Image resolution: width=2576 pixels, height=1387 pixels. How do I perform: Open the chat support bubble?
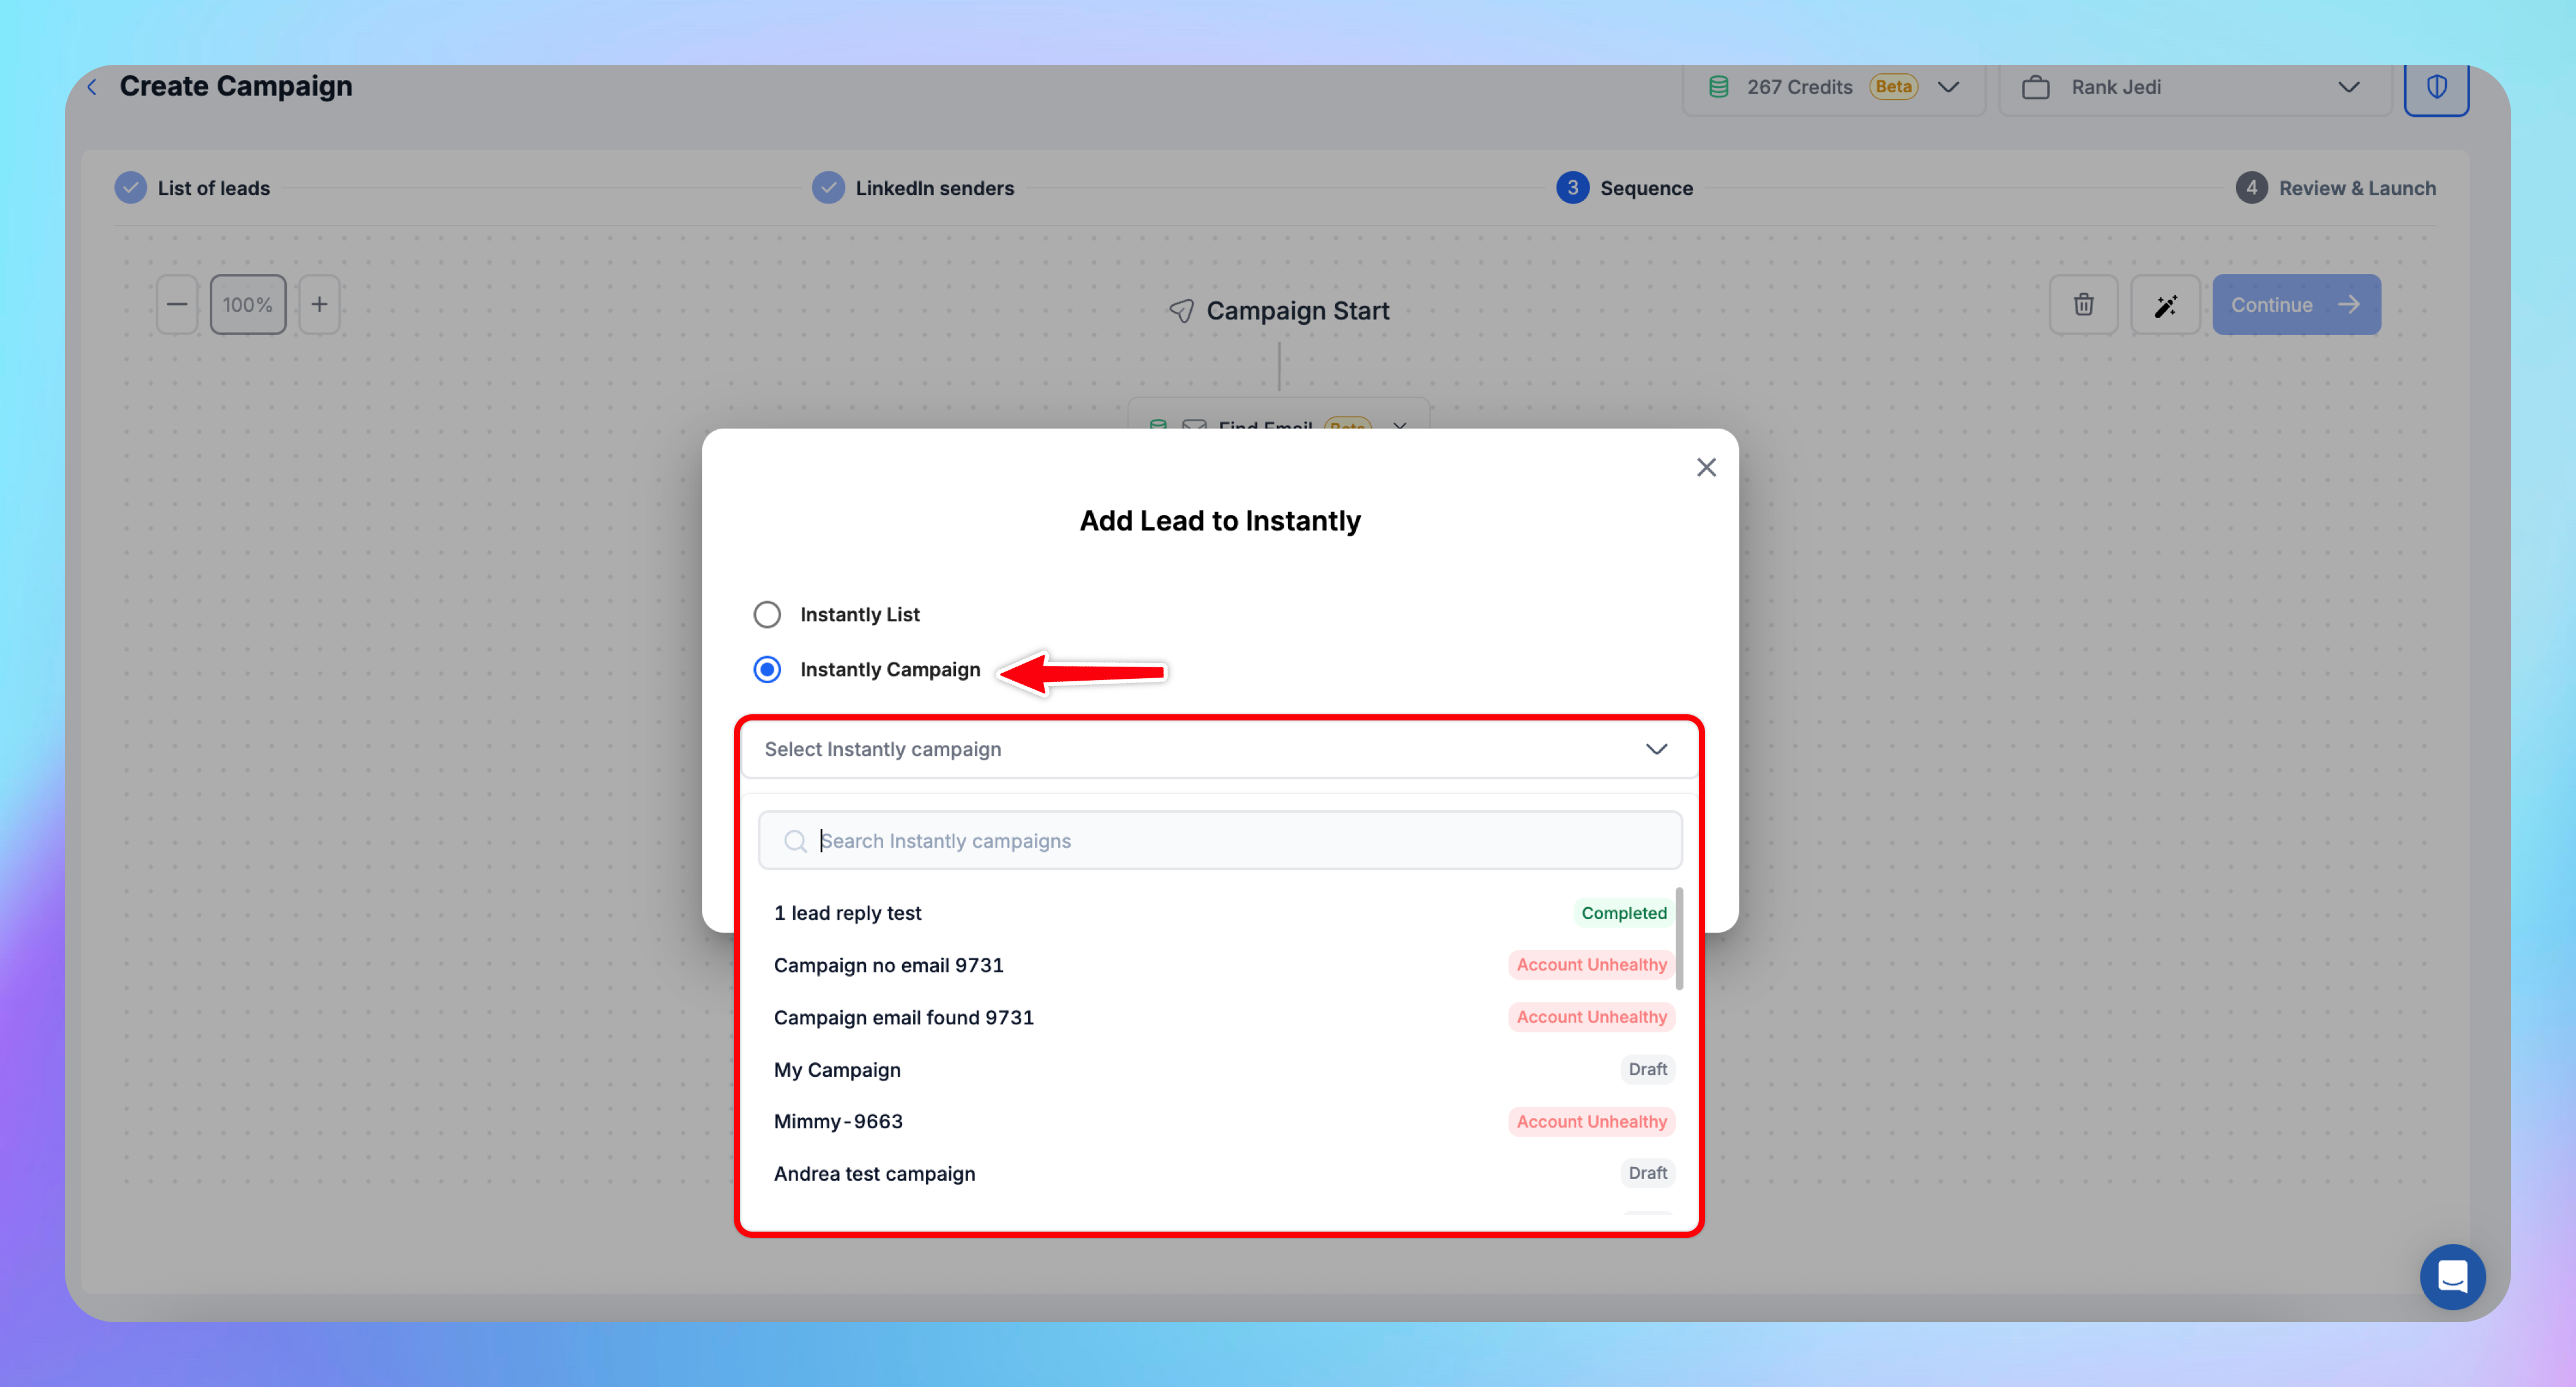pos(2452,1276)
